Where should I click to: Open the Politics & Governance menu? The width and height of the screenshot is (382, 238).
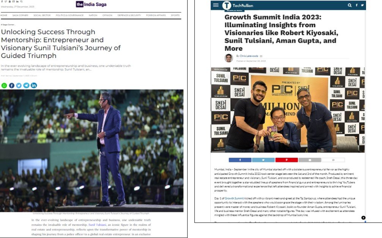point(69,15)
